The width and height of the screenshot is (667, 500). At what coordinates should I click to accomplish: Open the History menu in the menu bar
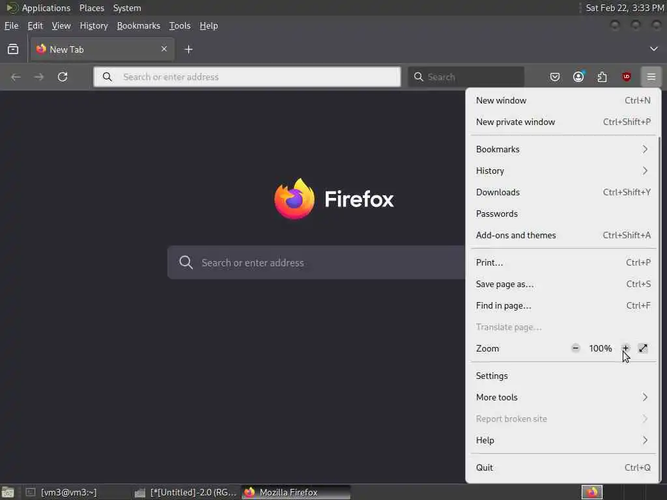94,26
